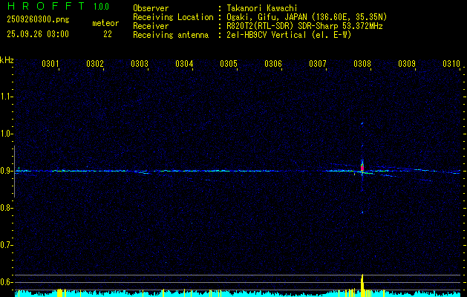Click the 0306 time marker
Screen dimensions: 467x297
coord(273,63)
